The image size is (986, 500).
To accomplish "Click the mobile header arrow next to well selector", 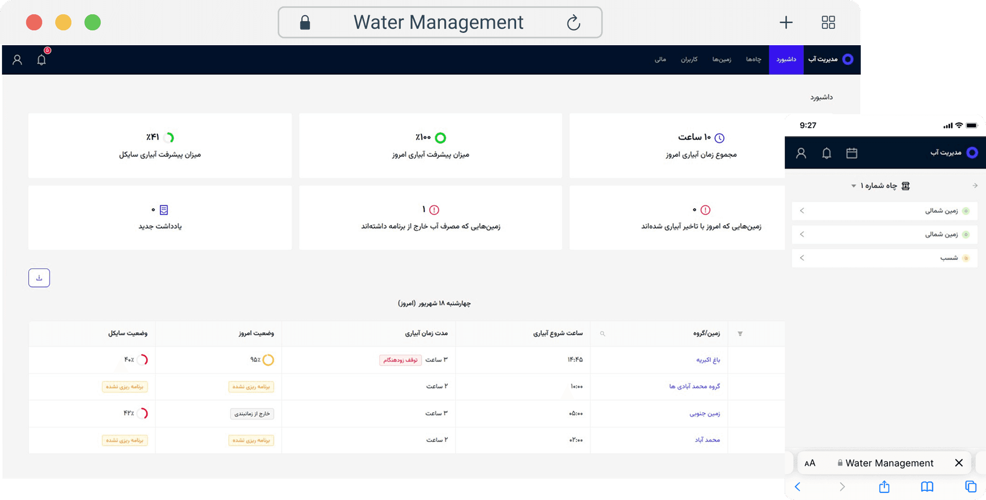I will (x=975, y=186).
